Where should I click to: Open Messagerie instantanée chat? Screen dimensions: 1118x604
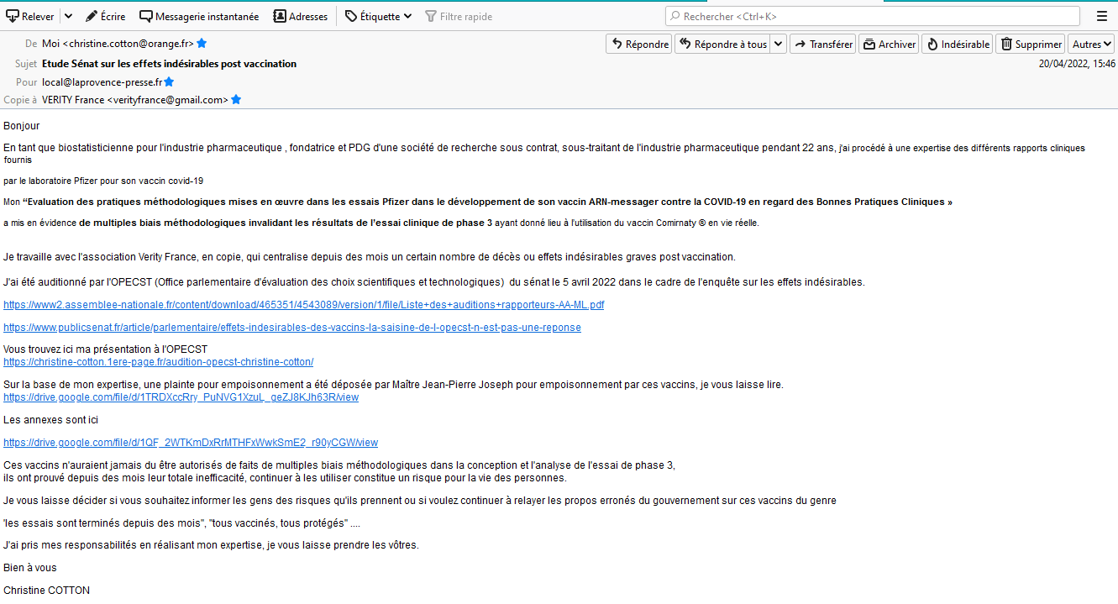tap(199, 17)
